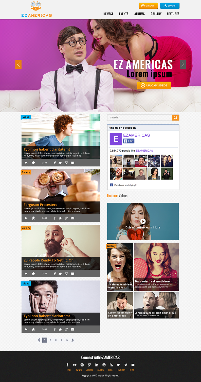Open the ALBUMS menu in the header

(x=139, y=14)
